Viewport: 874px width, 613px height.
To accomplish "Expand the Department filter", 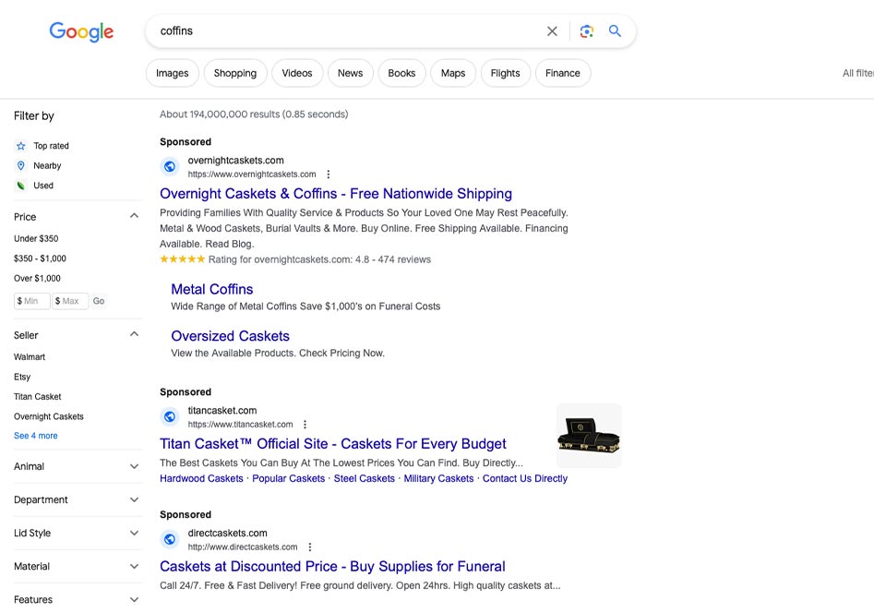I will [x=135, y=499].
